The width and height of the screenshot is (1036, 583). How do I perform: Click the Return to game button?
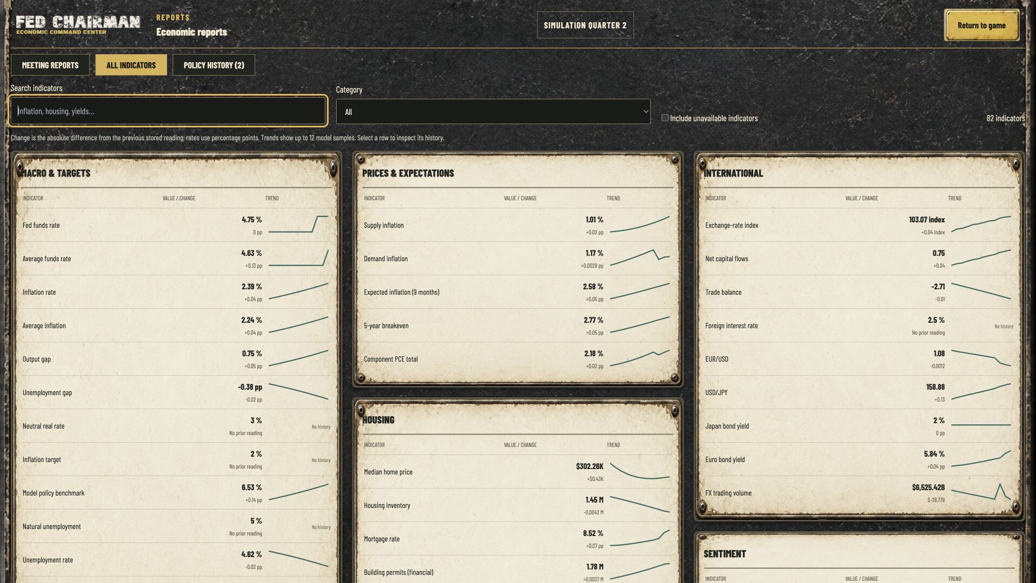(982, 25)
